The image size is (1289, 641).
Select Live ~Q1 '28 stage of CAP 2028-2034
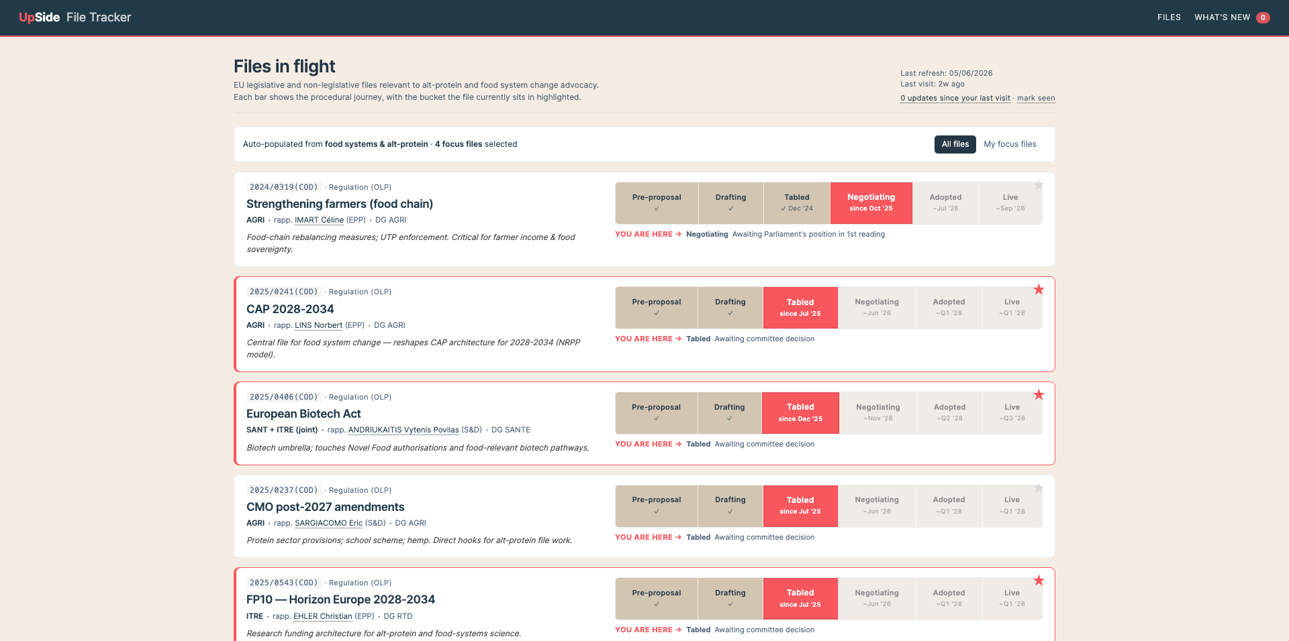[1012, 308]
